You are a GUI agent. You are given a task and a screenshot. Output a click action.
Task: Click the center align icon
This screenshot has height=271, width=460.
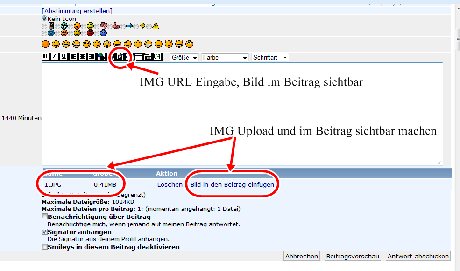click(82, 57)
